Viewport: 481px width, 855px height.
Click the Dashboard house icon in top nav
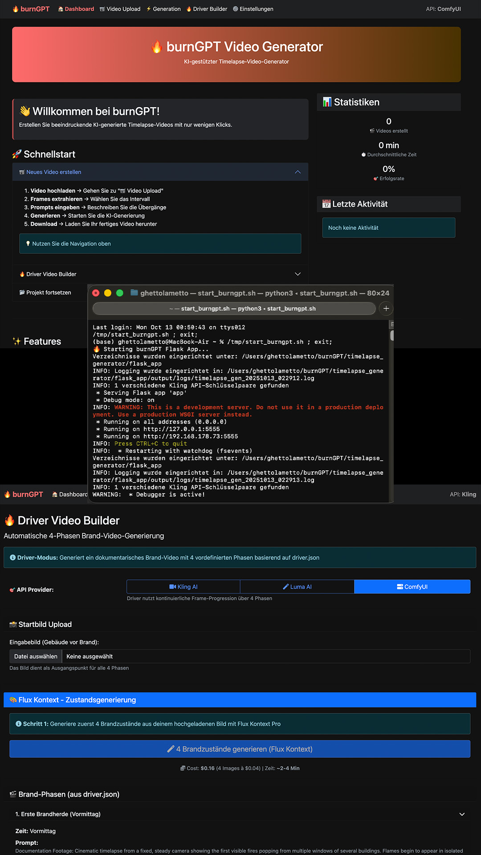click(x=61, y=9)
